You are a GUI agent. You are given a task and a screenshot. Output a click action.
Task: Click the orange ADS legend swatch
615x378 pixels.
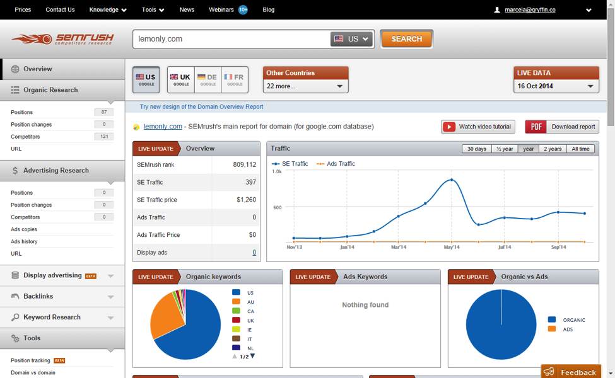click(x=552, y=329)
